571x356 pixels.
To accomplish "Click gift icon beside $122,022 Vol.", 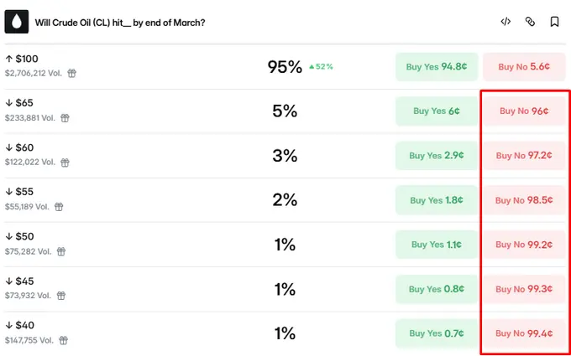I will (x=64, y=163).
